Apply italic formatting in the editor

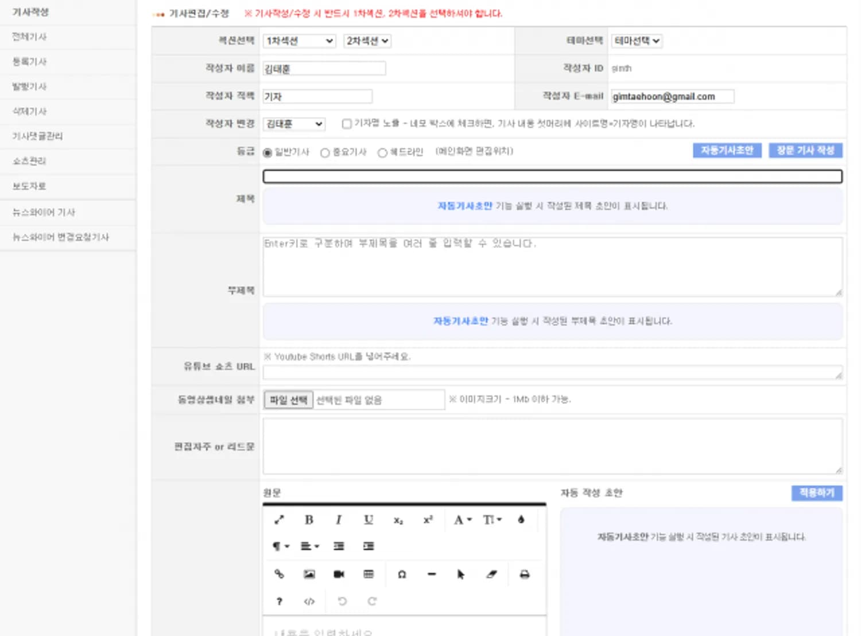coord(339,520)
